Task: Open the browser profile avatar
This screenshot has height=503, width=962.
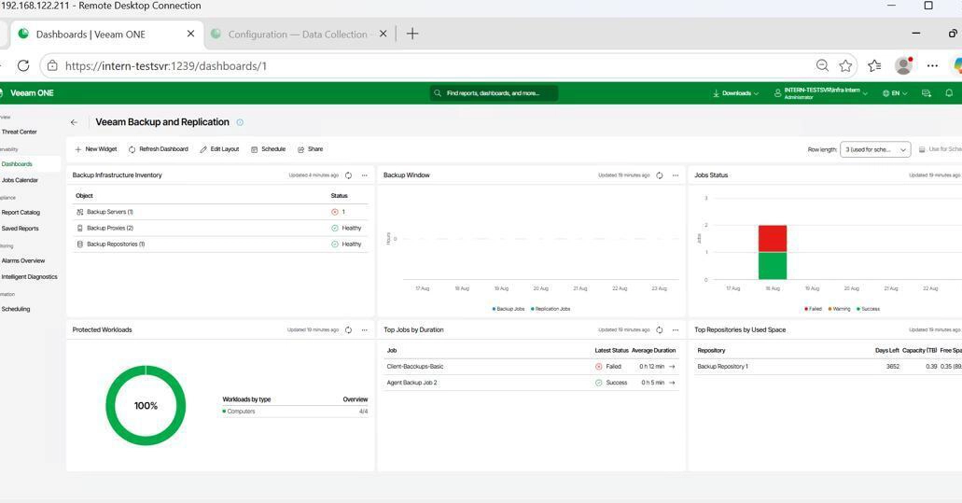Action: point(903,65)
